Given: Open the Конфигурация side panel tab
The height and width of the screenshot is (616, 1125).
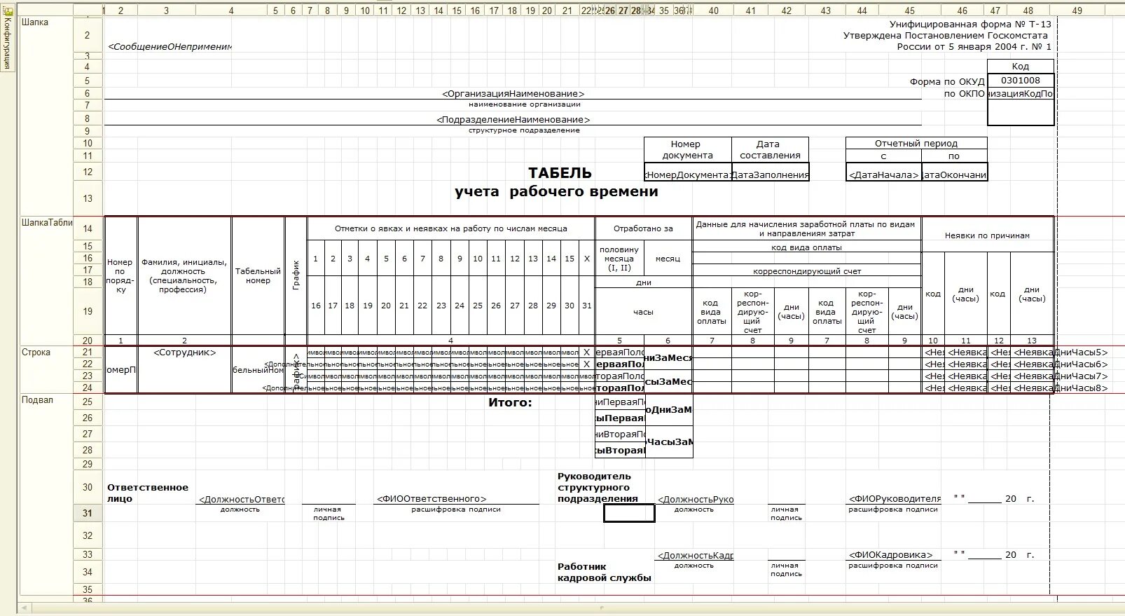Looking at the screenshot, I should (x=8, y=37).
